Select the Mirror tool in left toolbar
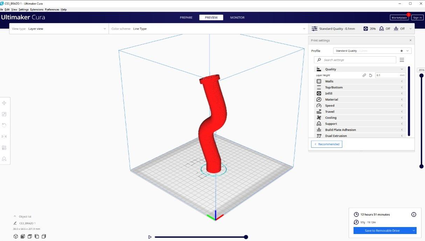 point(4,136)
